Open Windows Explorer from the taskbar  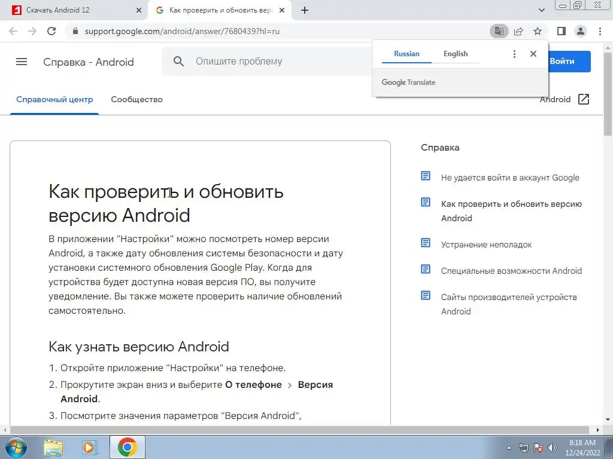53,447
